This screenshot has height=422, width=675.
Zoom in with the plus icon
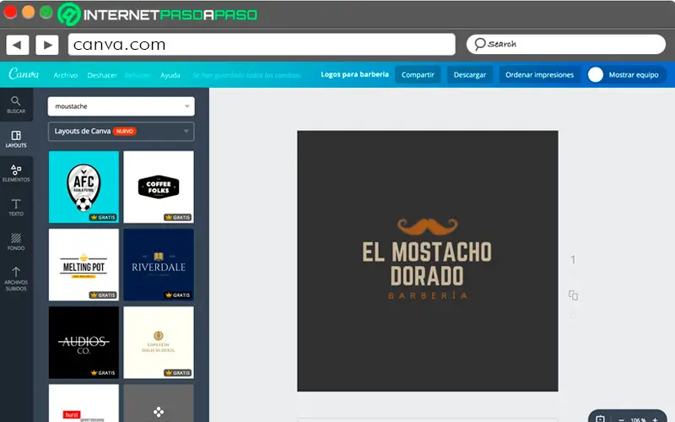tap(656, 419)
